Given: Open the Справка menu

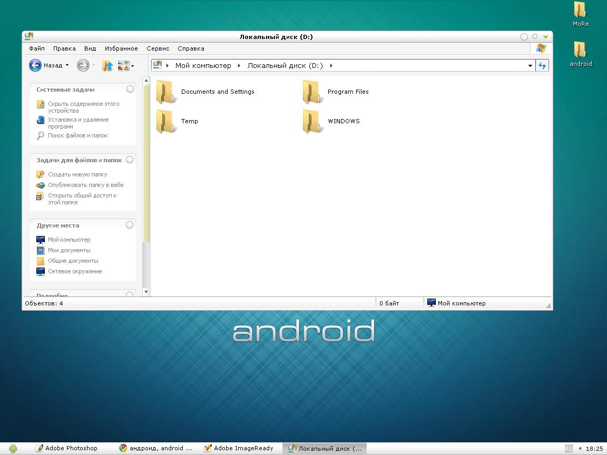Looking at the screenshot, I should click(191, 48).
